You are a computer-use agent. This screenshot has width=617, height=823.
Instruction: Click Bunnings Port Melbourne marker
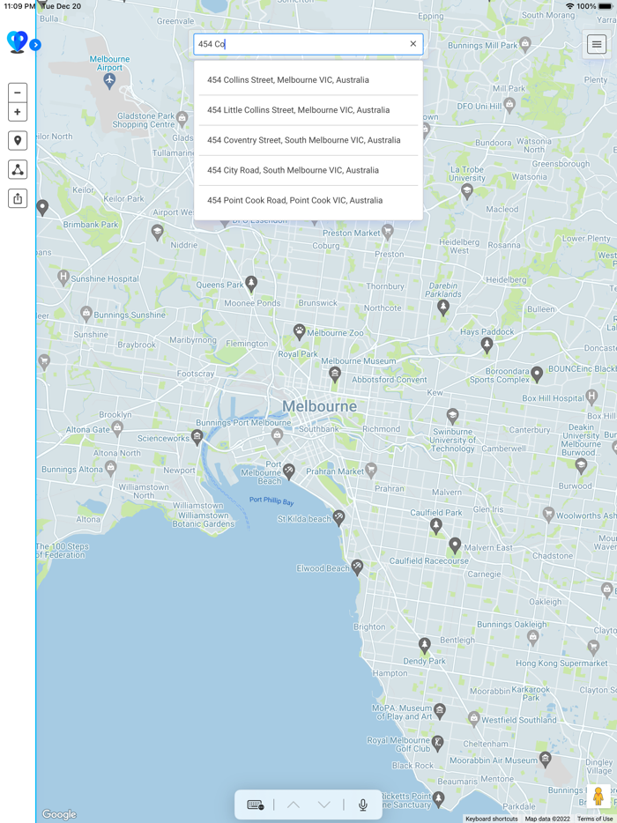[278, 435]
